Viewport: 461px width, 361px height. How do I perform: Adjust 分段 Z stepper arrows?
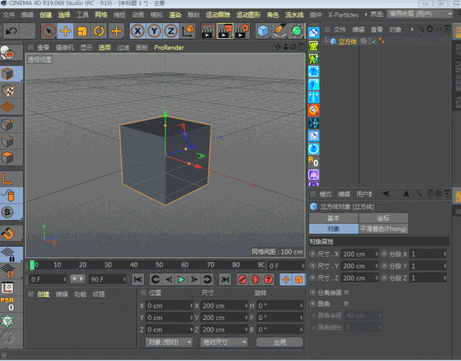coord(444,278)
